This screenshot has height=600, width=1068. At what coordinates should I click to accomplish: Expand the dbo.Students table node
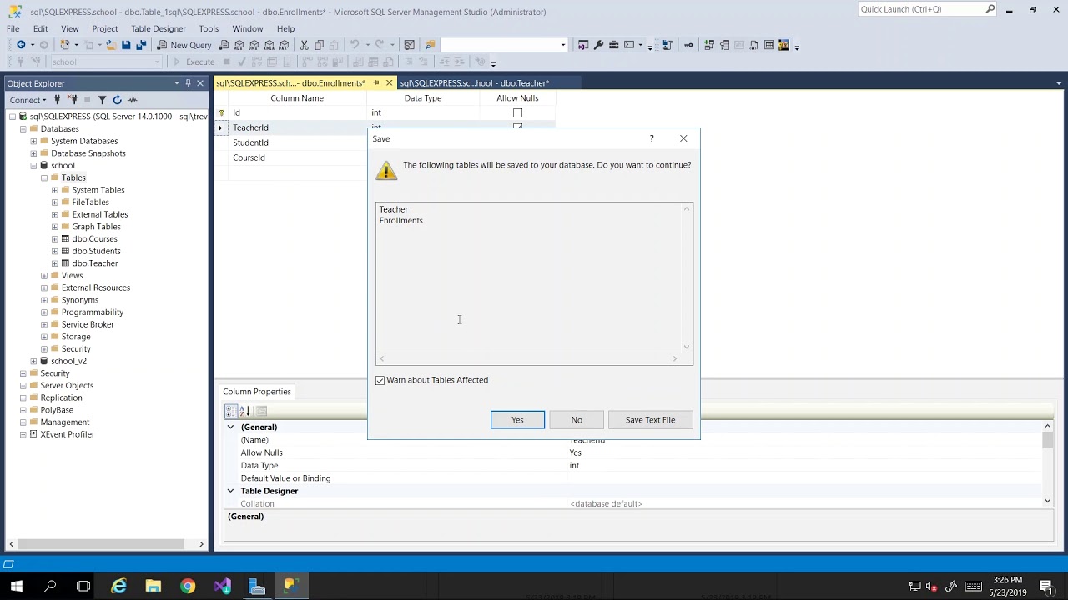coord(55,251)
